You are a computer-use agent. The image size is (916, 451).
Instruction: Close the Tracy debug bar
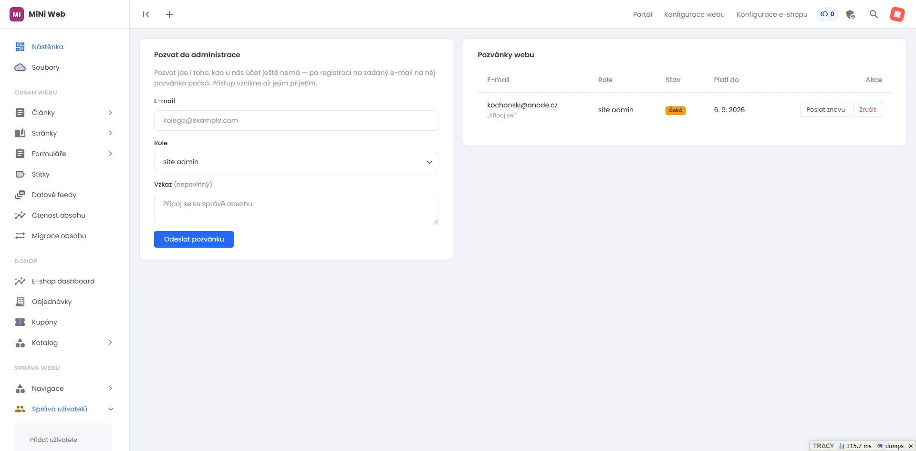tap(910, 446)
